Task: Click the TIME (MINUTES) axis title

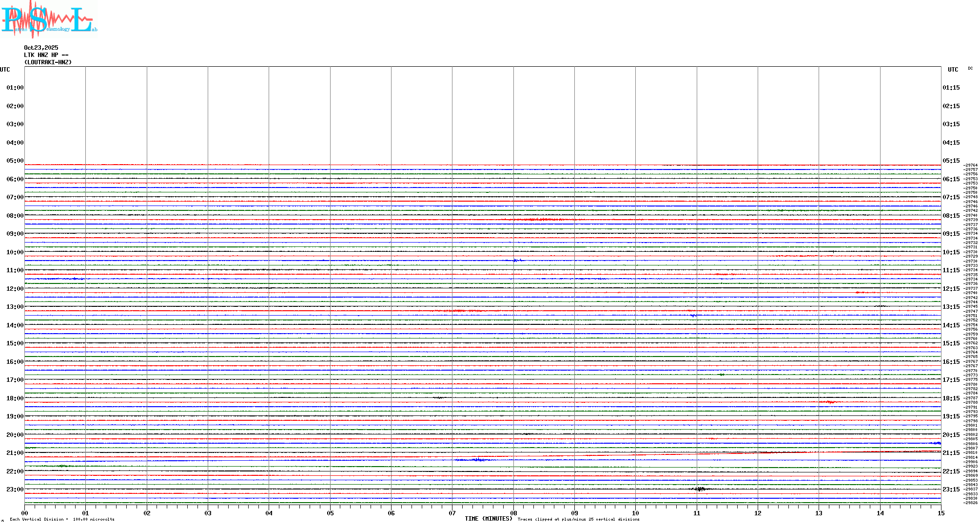Action: click(488, 519)
